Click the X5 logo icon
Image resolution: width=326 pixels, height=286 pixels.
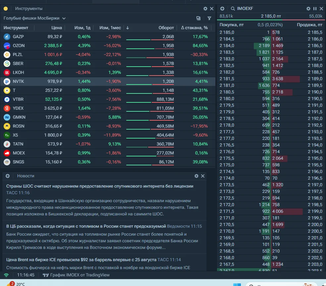[x=7, y=135]
